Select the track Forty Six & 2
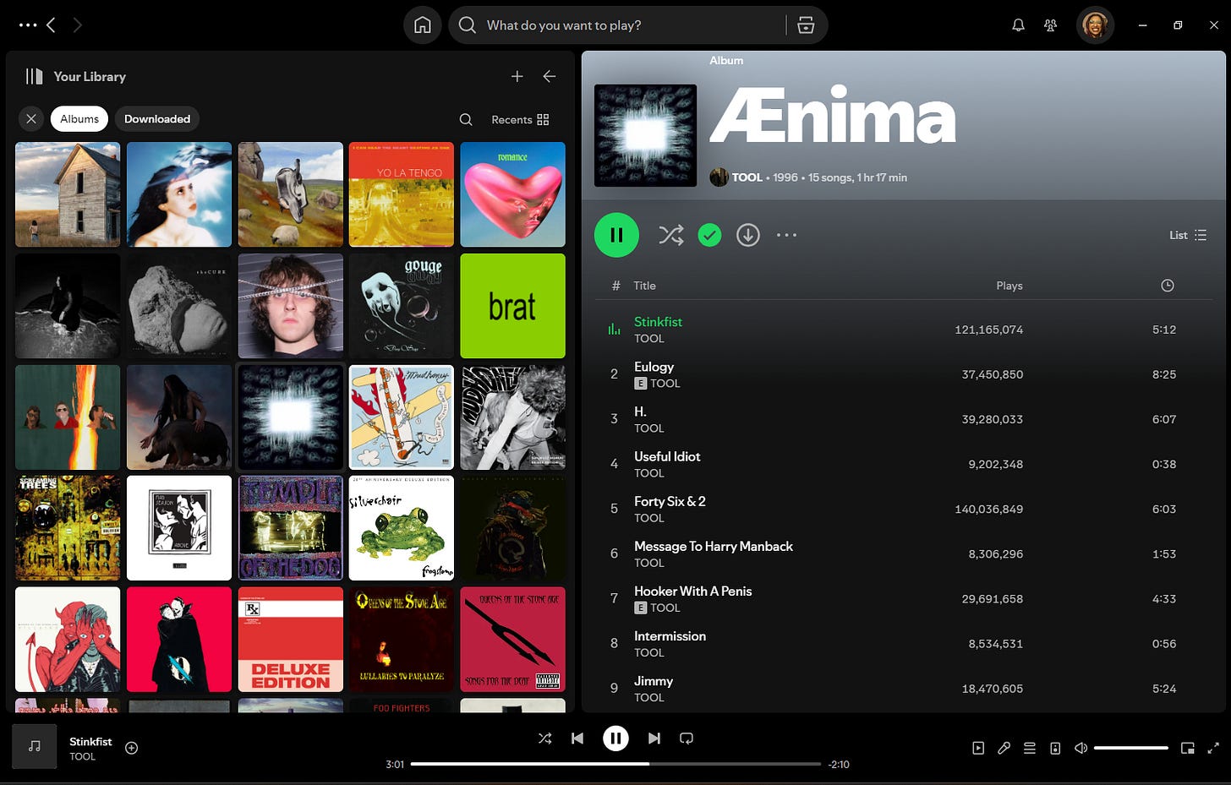The image size is (1231, 785). click(905, 509)
